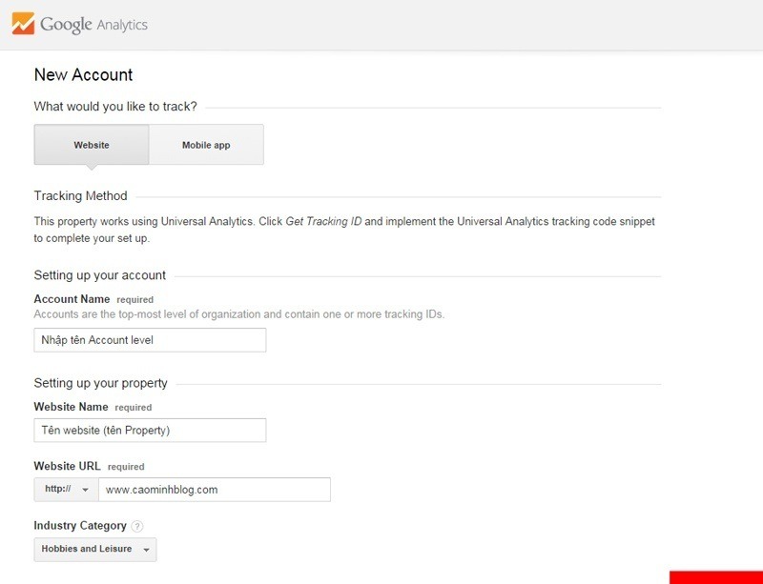This screenshot has height=584, width=763.
Task: Open the Industry Category help icon
Action: 137,526
